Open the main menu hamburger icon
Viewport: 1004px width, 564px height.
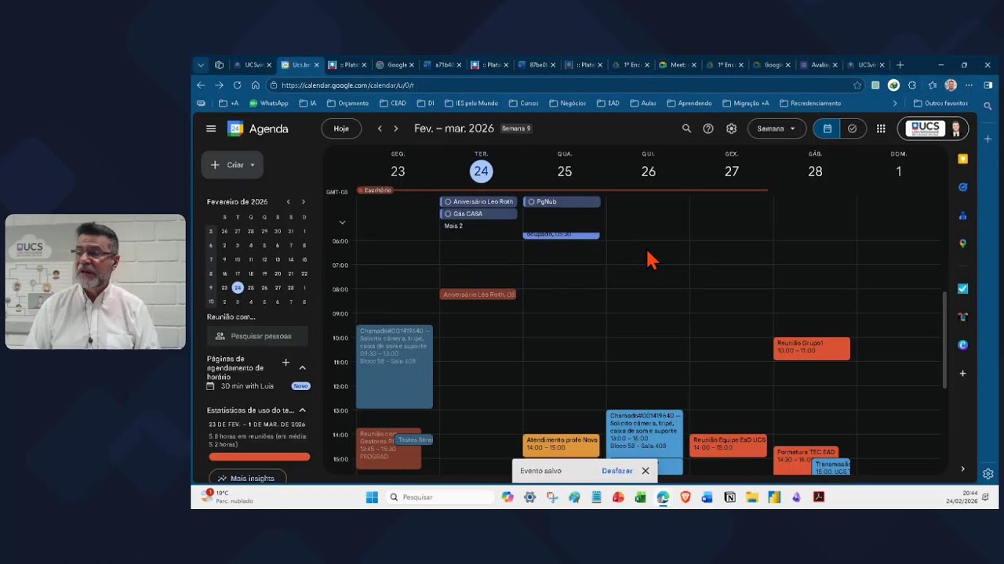click(x=211, y=128)
